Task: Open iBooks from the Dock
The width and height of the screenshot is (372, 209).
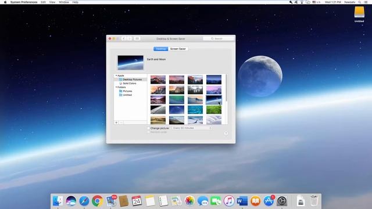Action: 255,201
